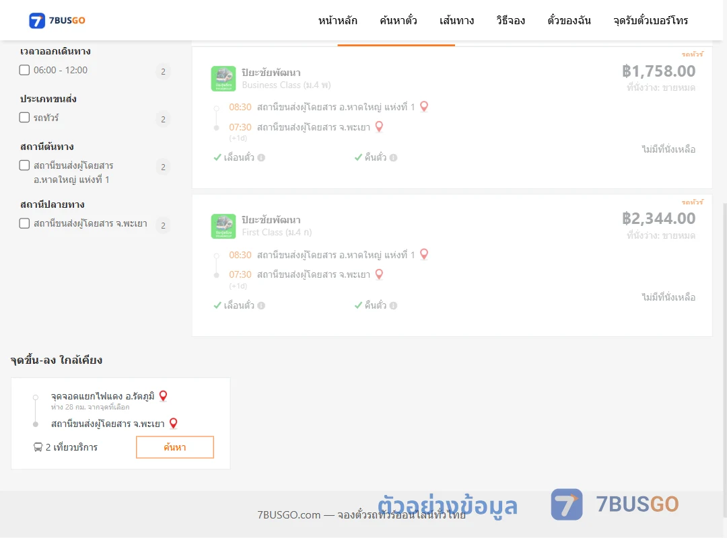Open the วิธีจอง menu item
Screen dimensions: 727x538
coord(510,20)
